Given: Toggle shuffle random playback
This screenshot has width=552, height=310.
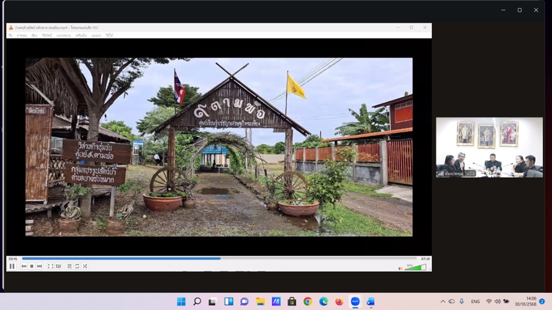Looking at the screenshot, I should [85, 266].
